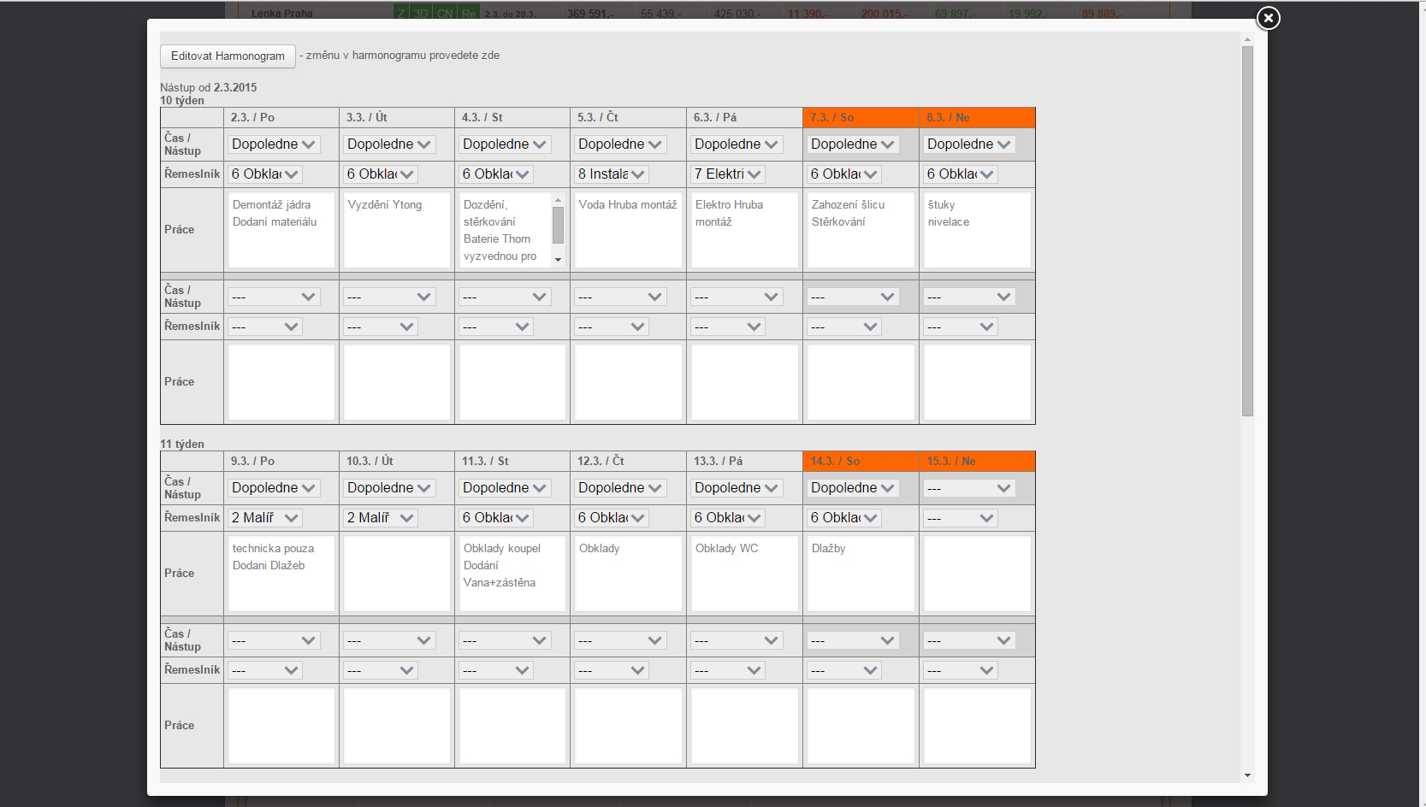Click the Editovat Harmonogram button
Viewport: 1426px width, 807px height.
point(228,56)
